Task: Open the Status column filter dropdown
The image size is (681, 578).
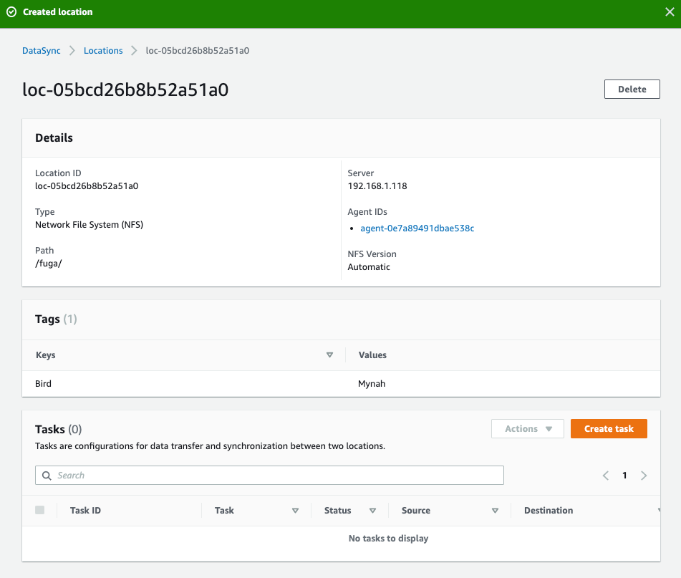Action: [x=372, y=510]
